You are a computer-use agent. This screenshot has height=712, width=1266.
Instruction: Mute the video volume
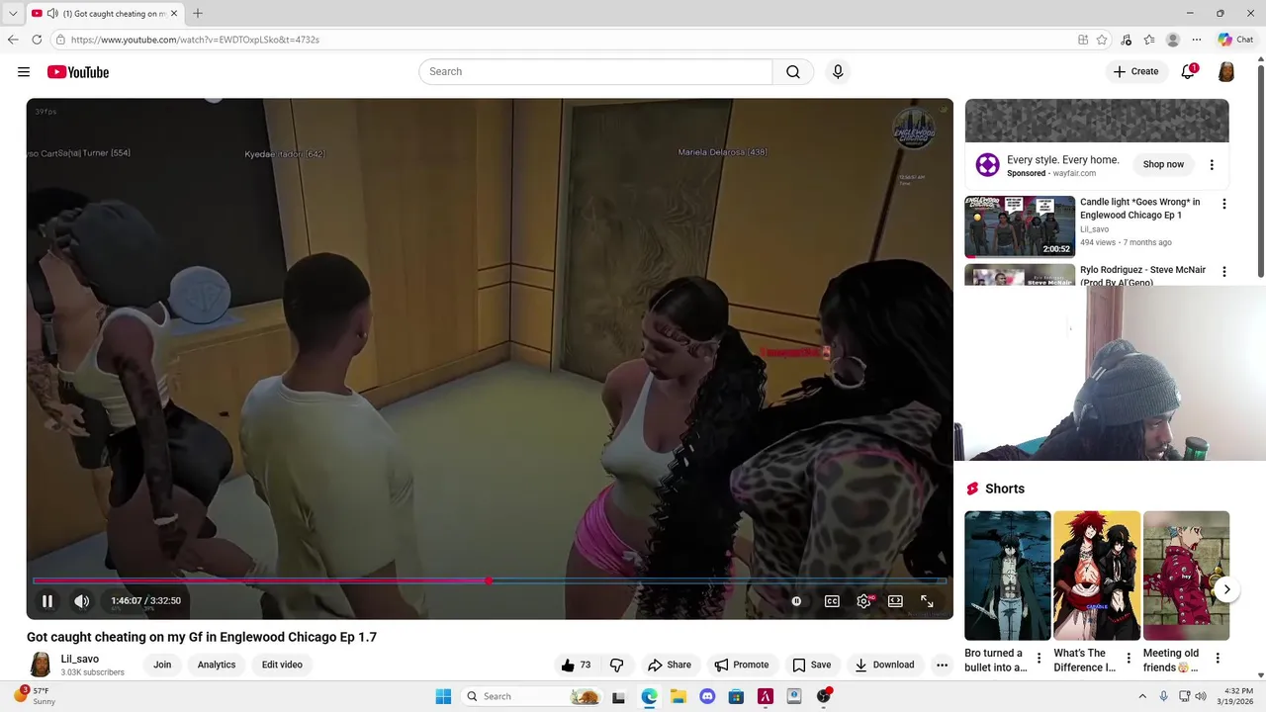pyautogui.click(x=82, y=600)
